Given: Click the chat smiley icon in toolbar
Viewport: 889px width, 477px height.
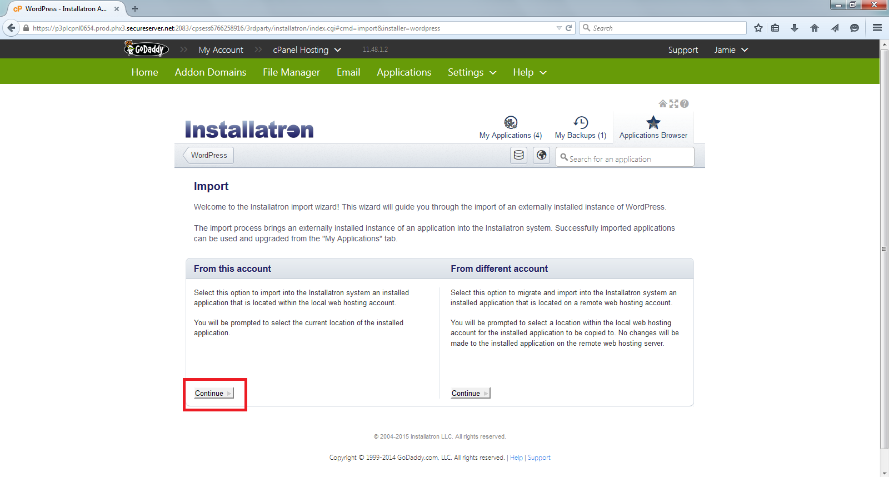Looking at the screenshot, I should 855,28.
